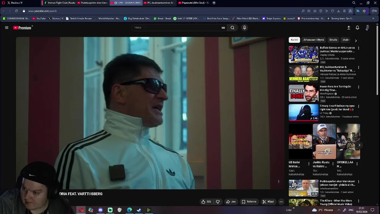Open Opera AI assistant button
380x214 pixels.
pos(374,11)
